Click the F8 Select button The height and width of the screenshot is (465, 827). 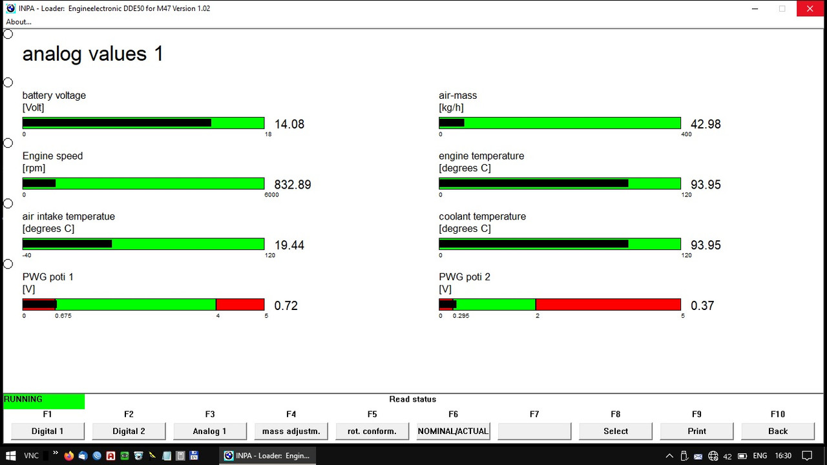click(616, 431)
